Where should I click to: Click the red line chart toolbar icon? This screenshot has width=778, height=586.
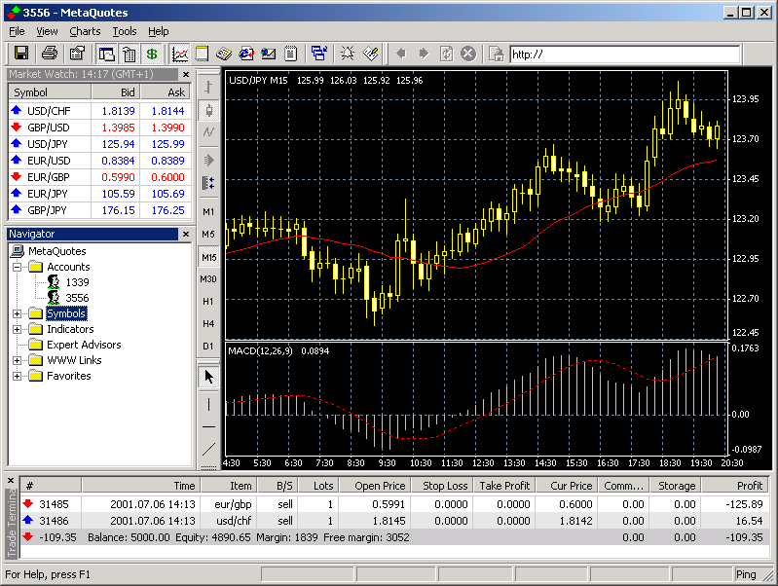[x=180, y=54]
